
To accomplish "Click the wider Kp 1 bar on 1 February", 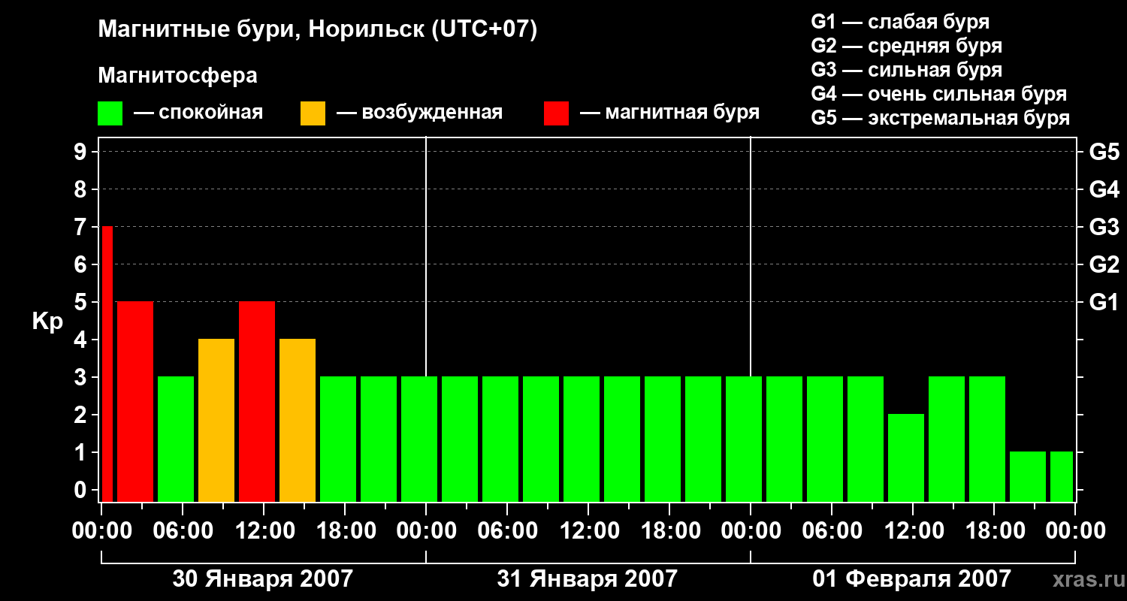I will click(1028, 476).
